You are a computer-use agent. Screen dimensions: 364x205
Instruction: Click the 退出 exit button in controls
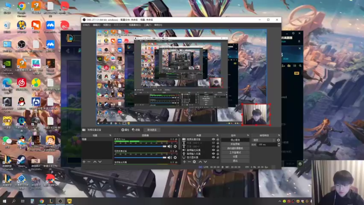pos(235,161)
